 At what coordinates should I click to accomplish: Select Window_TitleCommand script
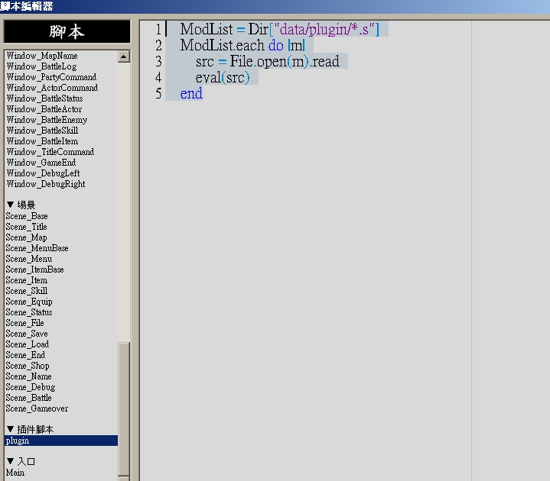(x=50, y=152)
